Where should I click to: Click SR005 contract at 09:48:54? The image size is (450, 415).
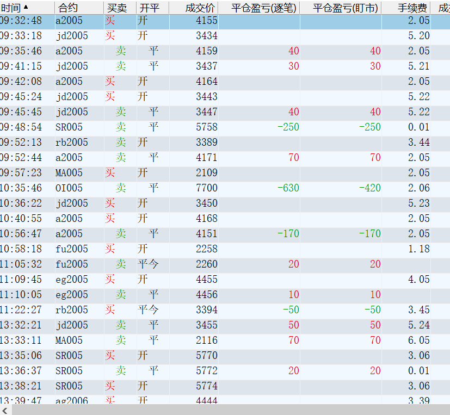(x=69, y=127)
